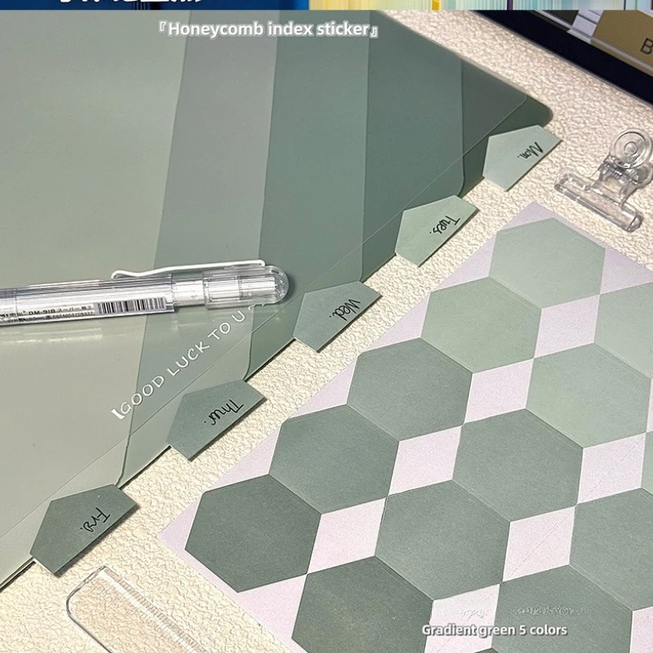Pick the darkest green hexagon at sheet bottom-left
The height and width of the screenshot is (653, 653).
pyautogui.click(x=252, y=533)
